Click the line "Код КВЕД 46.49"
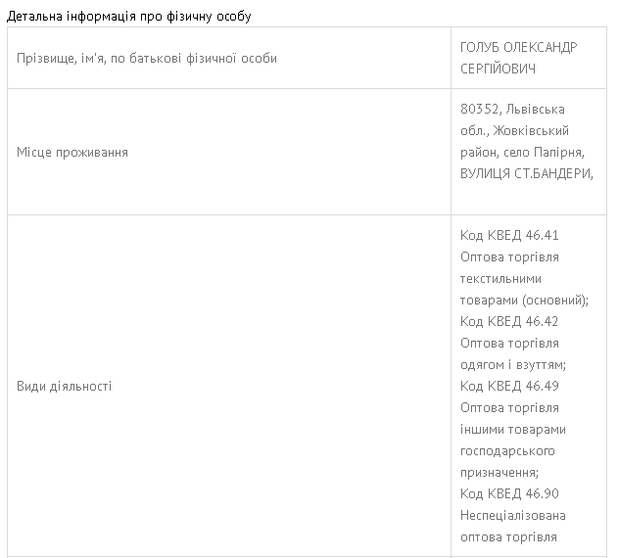 [x=509, y=387]
